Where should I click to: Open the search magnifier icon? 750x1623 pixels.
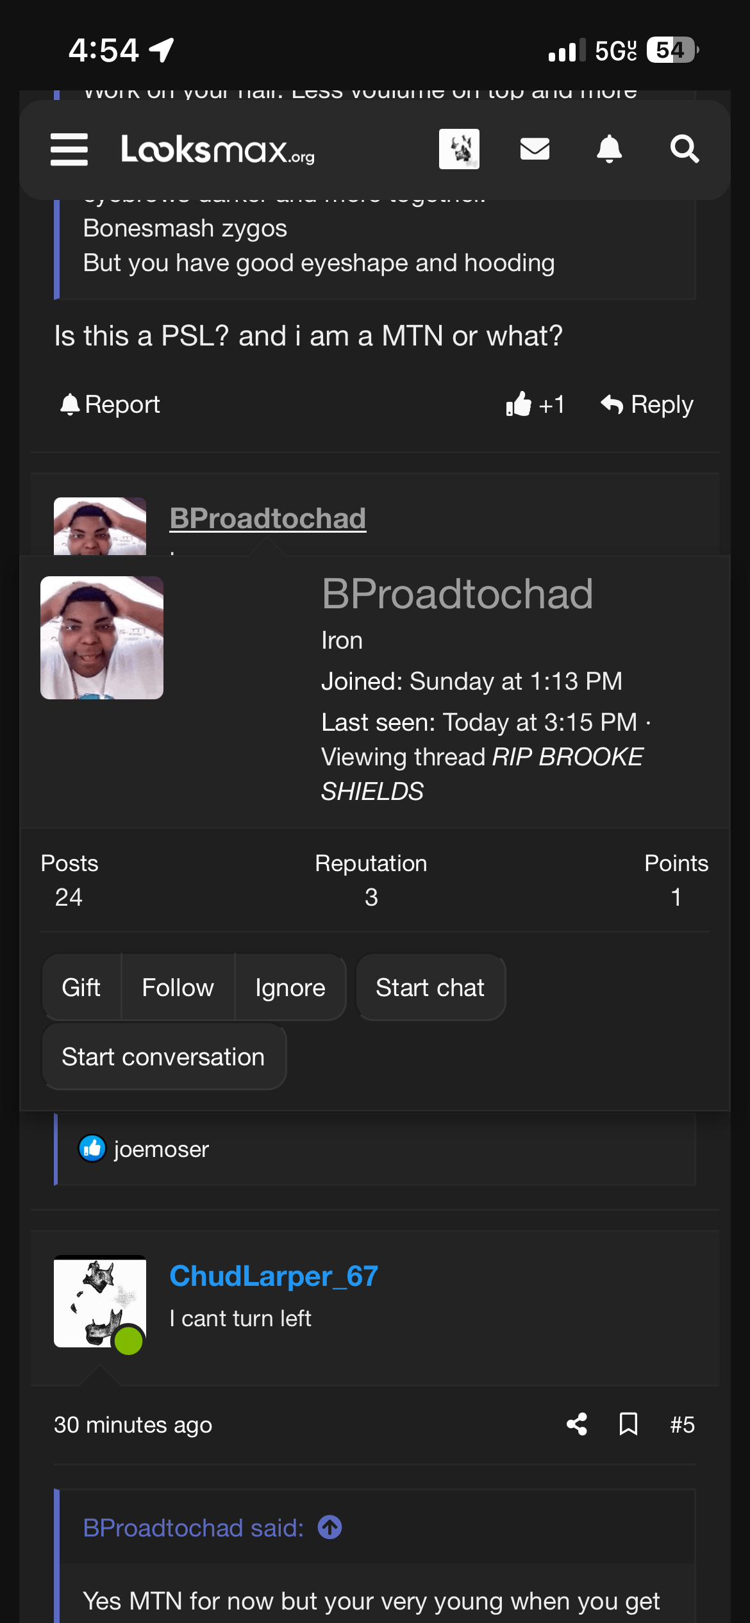point(684,149)
